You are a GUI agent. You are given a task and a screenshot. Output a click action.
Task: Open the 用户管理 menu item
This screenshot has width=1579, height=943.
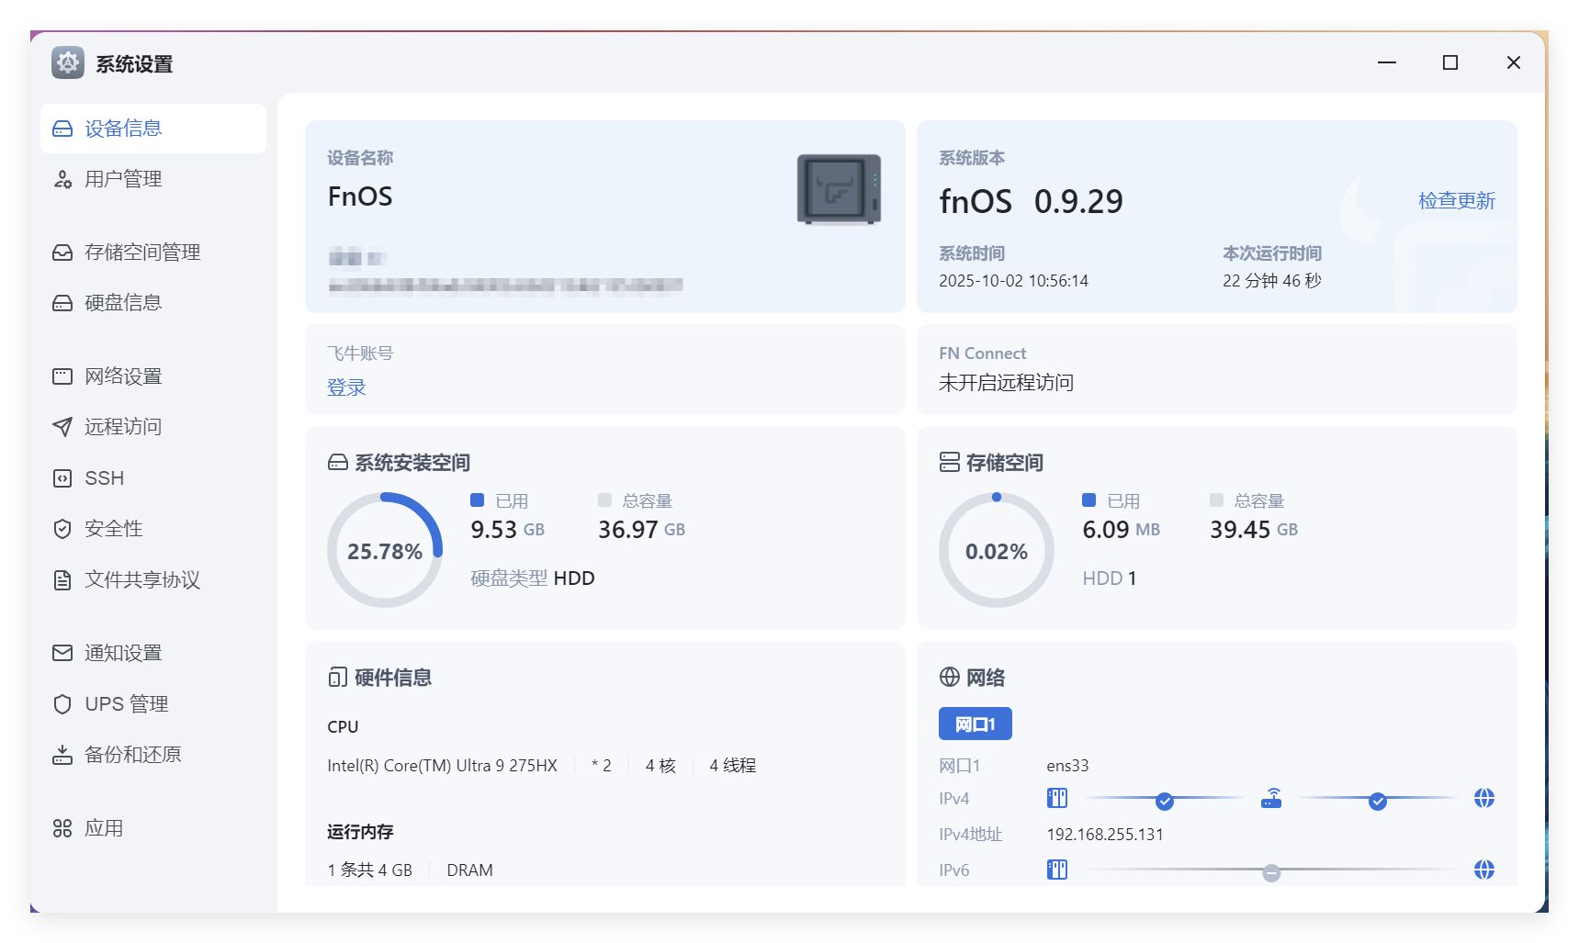click(153, 179)
